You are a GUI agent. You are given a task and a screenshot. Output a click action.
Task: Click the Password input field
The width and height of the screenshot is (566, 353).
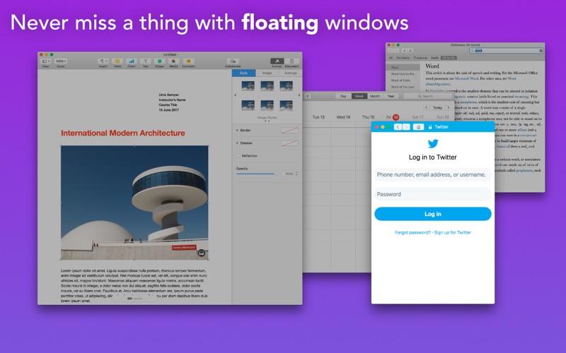pos(432,194)
